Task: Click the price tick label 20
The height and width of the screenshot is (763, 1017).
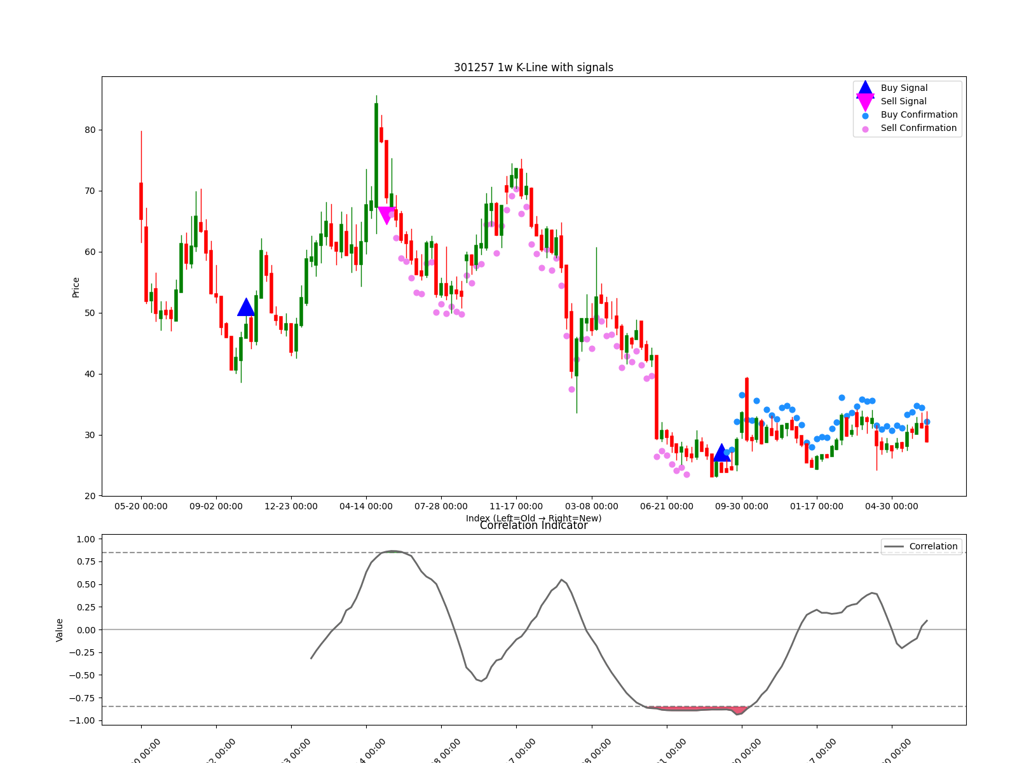Action: coord(90,496)
